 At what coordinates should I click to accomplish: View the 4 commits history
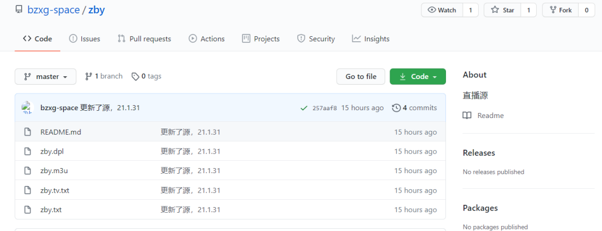coord(414,108)
